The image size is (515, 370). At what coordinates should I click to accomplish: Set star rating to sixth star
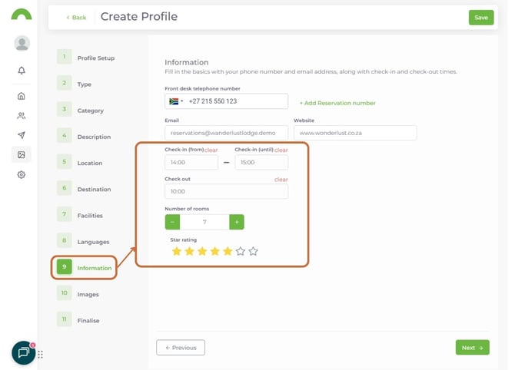click(241, 251)
